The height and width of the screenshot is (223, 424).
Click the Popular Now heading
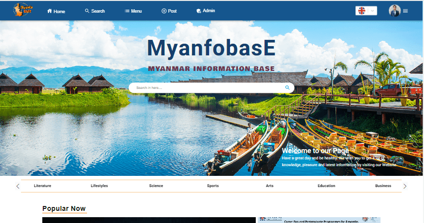click(x=64, y=208)
